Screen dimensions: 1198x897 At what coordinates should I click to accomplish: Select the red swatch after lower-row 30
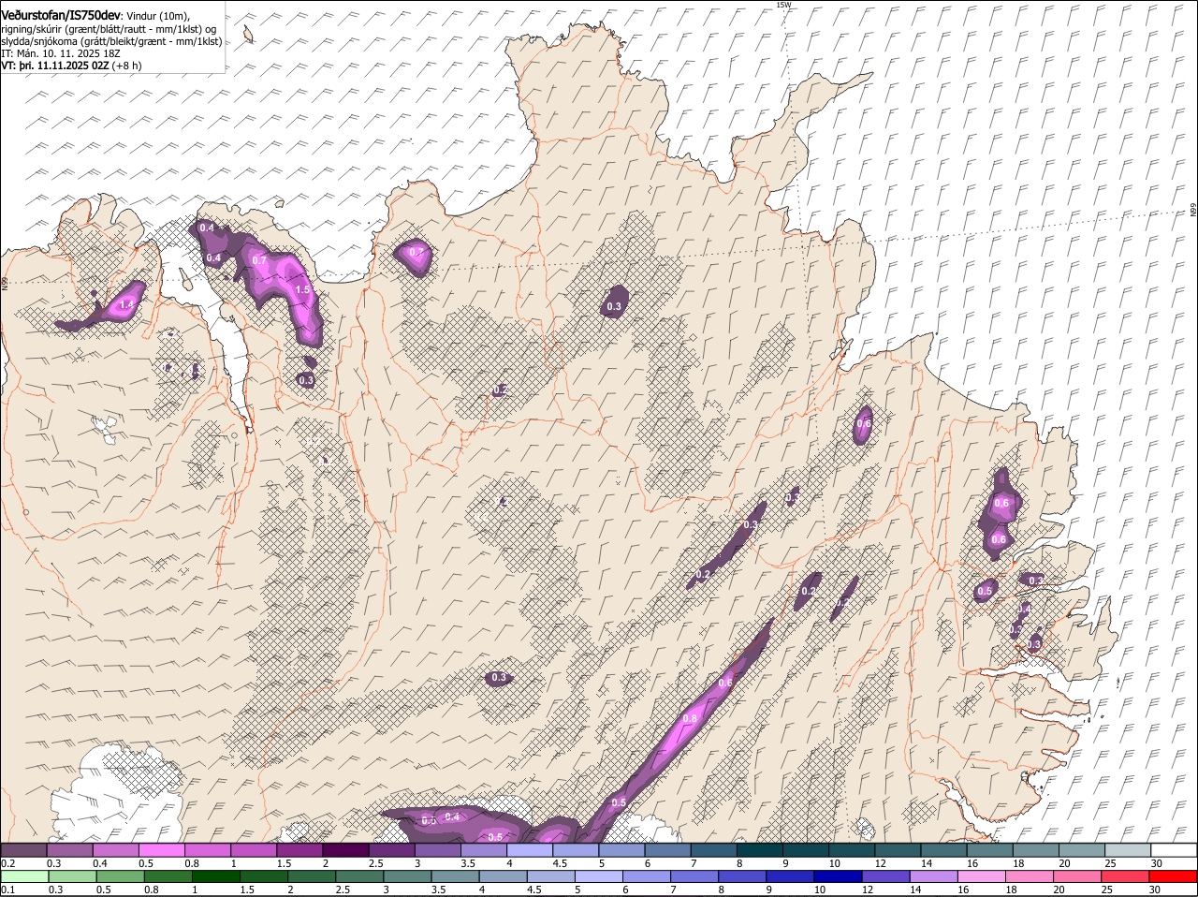click(1172, 876)
